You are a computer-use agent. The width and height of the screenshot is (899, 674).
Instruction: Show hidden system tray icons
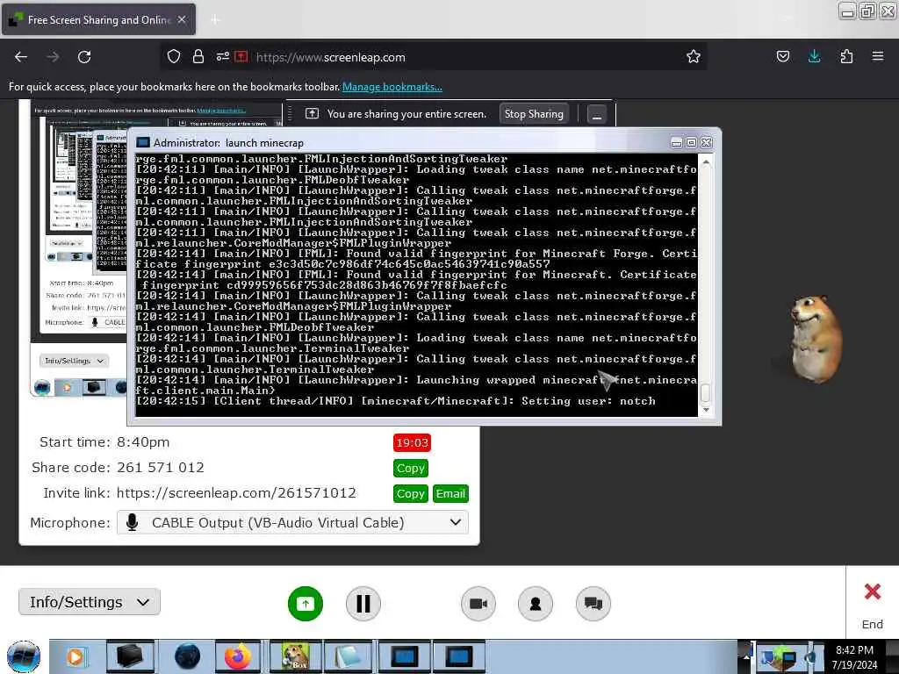(746, 656)
